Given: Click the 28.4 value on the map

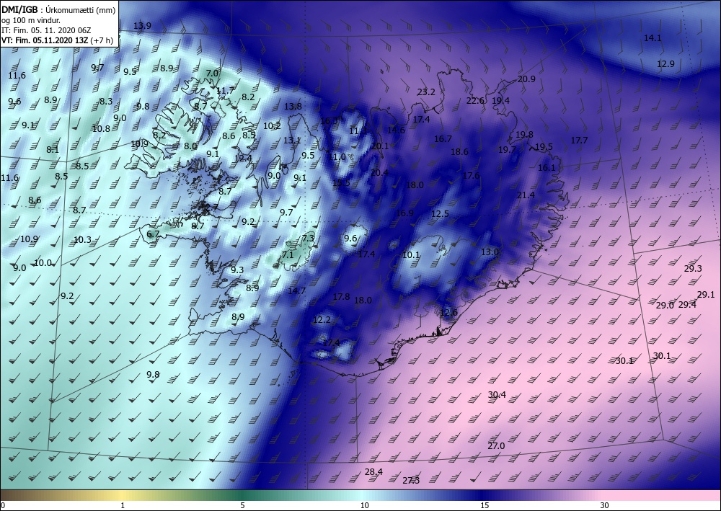Looking at the screenshot, I should point(373,471).
